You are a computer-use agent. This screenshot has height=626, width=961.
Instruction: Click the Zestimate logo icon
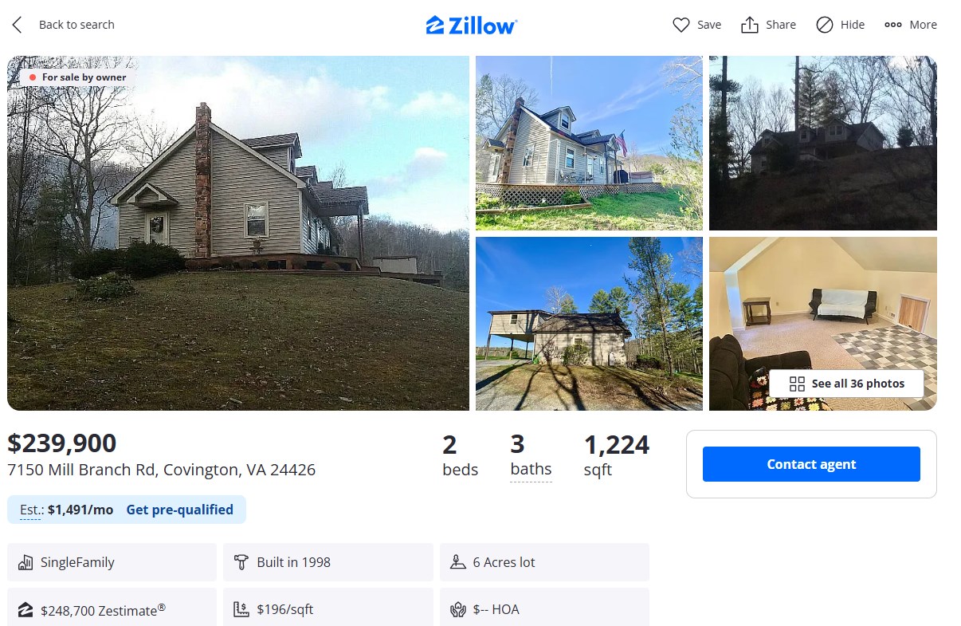point(25,610)
